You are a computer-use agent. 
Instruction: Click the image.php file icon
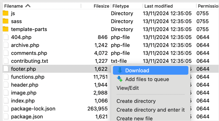tap(6, 93)
